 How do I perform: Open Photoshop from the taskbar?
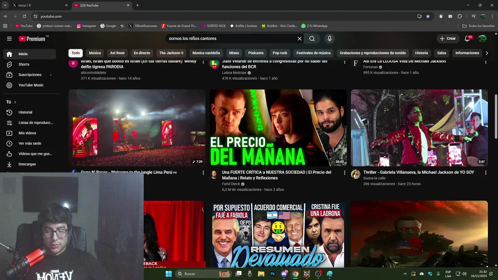click(x=273, y=274)
